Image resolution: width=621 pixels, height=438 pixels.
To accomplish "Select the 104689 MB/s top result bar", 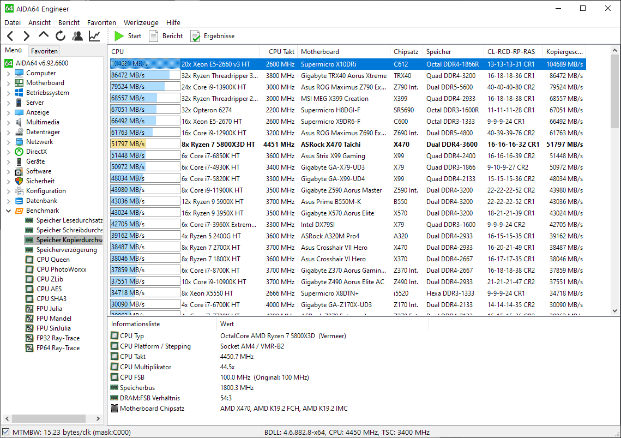I will coord(145,64).
